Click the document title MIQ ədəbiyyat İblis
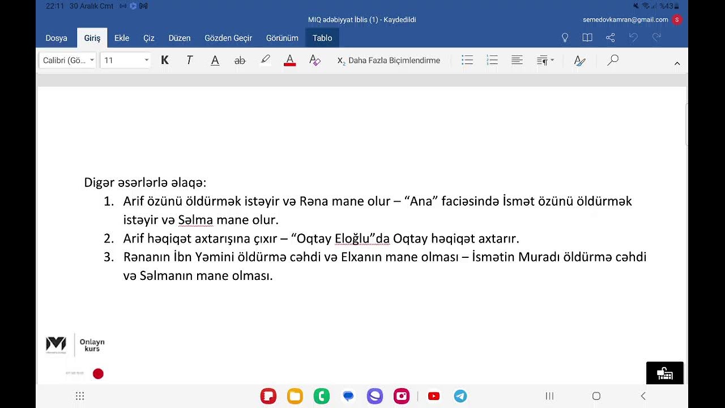725x408 pixels. click(x=362, y=19)
